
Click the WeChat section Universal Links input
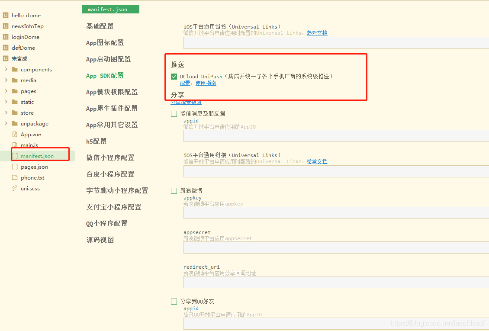[x=336, y=171]
